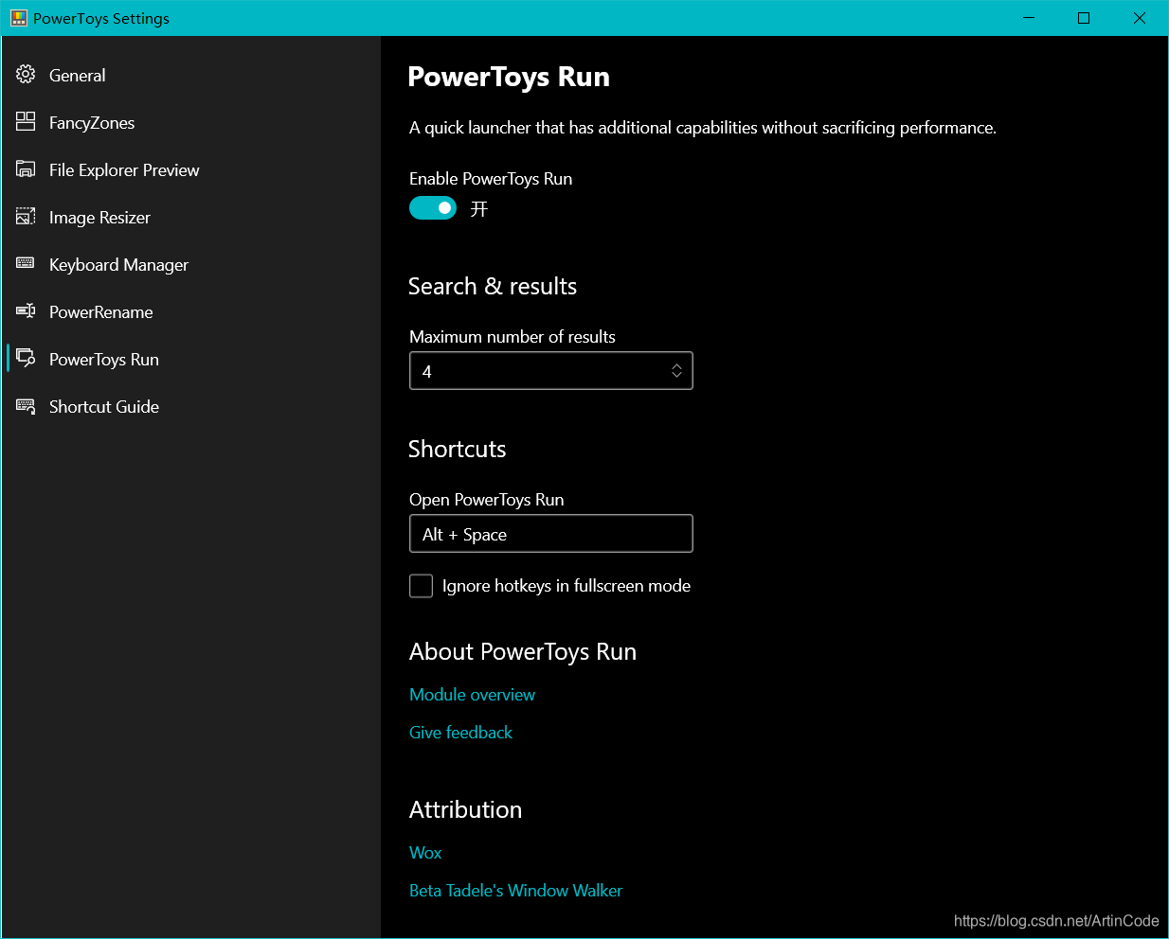This screenshot has height=939, width=1169.
Task: Click the FancyZones layout icon
Action: coord(26,122)
